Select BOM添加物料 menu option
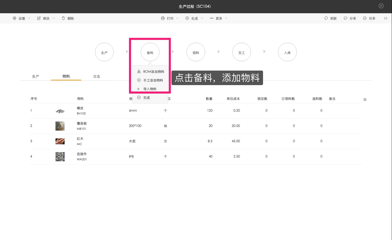 (x=153, y=72)
